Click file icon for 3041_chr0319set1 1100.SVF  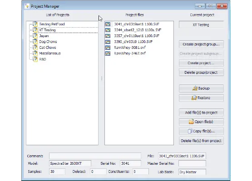(x=108, y=24)
